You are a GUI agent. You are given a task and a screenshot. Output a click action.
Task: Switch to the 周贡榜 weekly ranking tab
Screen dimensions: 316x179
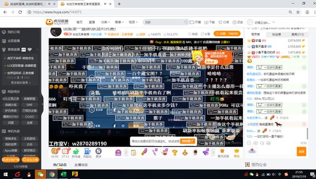pyautogui.click(x=256, y=34)
